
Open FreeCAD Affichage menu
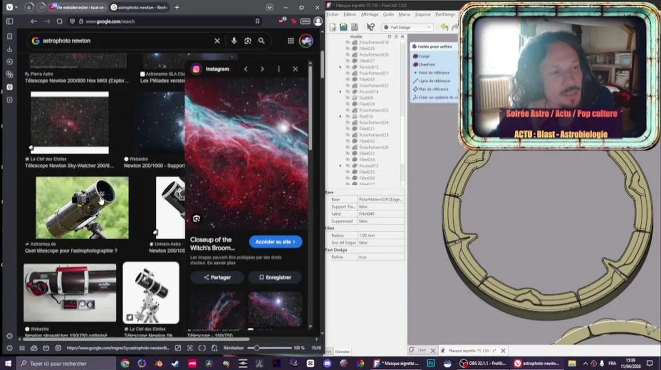[369, 14]
